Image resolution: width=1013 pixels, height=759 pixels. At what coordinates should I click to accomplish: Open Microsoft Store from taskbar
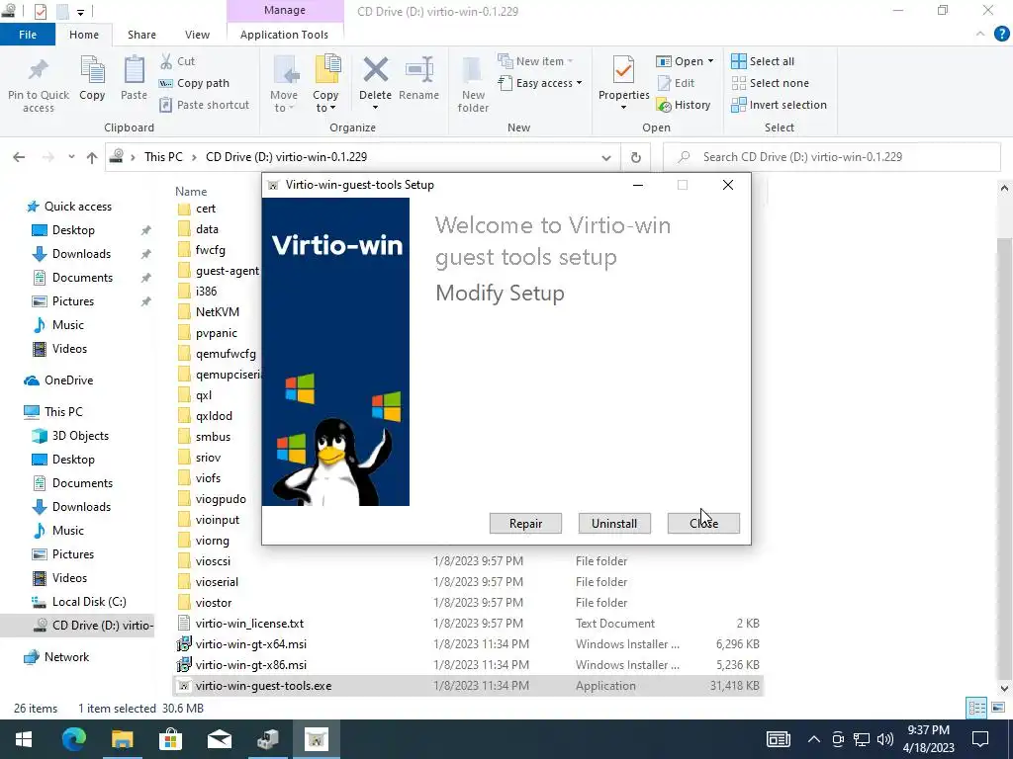170,739
